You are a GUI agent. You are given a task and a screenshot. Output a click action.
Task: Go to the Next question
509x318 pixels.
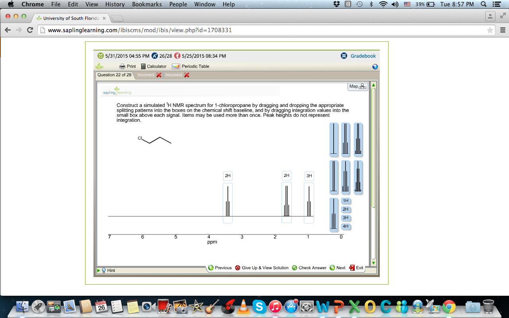click(338, 268)
